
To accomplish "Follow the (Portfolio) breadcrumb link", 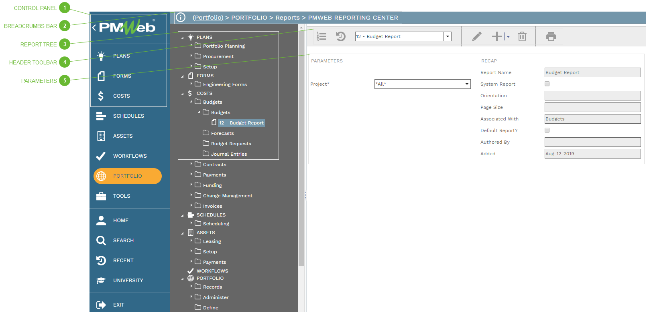I will coord(208,18).
